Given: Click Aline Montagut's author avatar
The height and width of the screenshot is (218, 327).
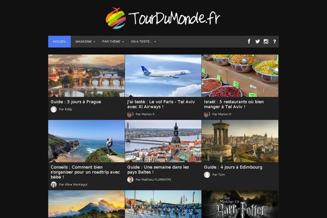Looking at the screenshot, I should [x=53, y=184].
